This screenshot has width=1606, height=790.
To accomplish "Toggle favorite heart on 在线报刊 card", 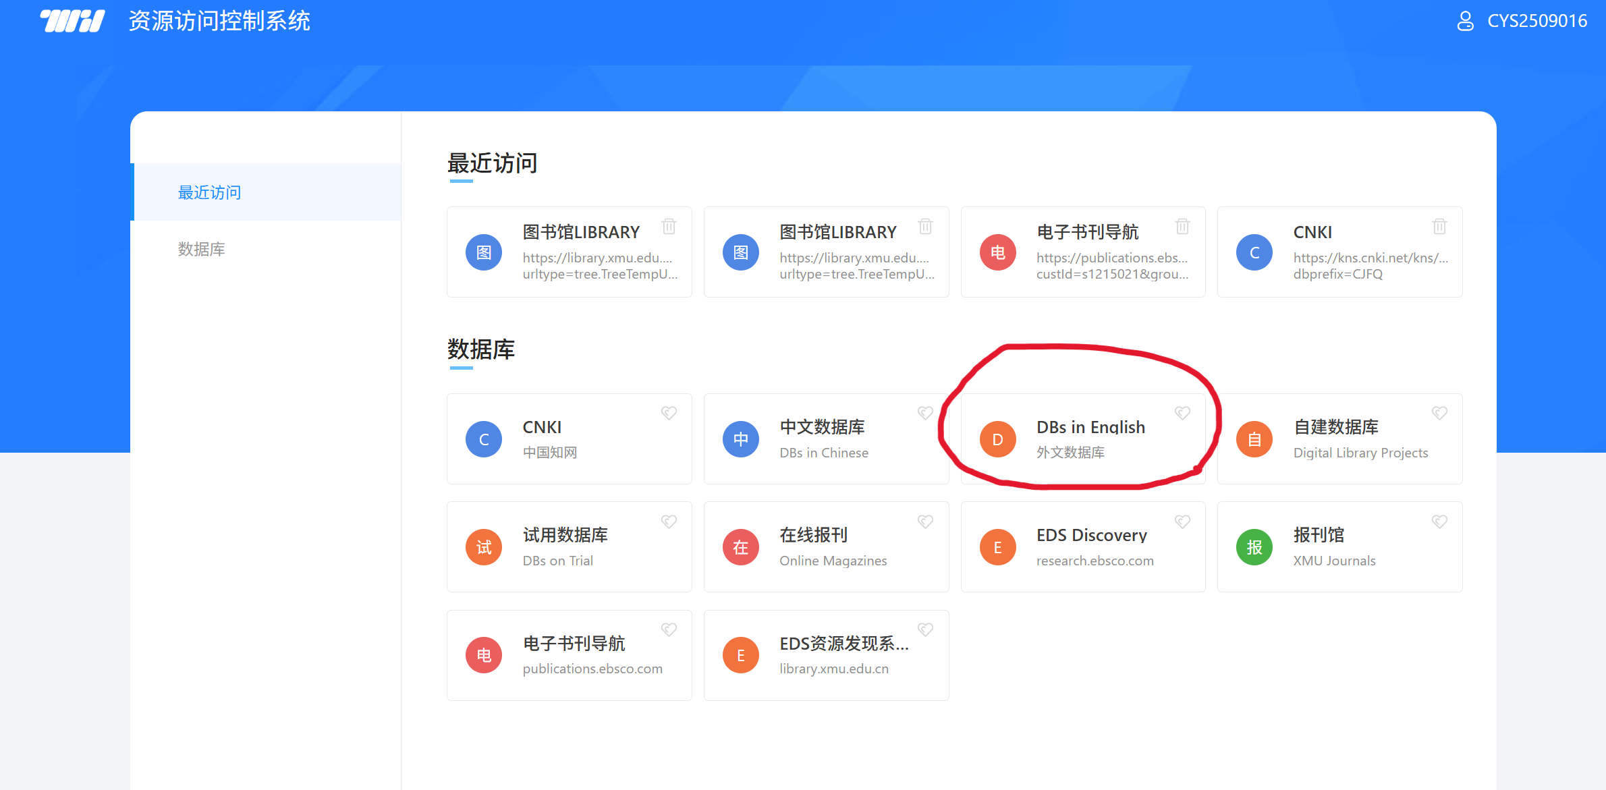I will pyautogui.click(x=925, y=521).
